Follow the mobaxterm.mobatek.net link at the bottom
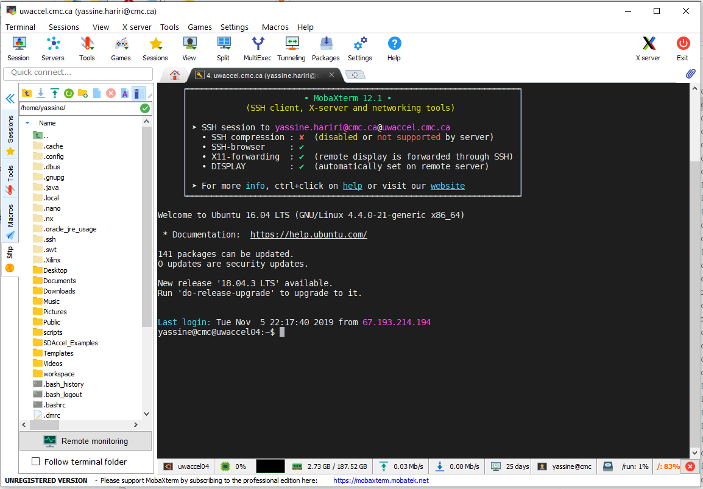This screenshot has height=489, width=703. (x=381, y=480)
